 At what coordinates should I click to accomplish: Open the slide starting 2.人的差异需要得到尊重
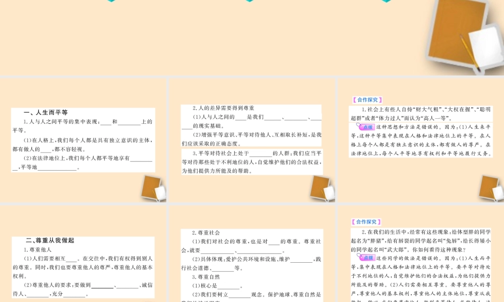coord(252,140)
